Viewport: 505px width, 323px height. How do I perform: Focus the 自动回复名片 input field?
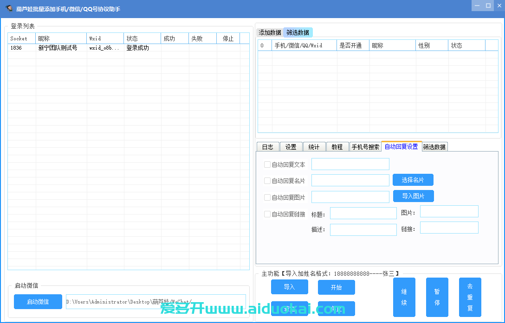pos(350,180)
